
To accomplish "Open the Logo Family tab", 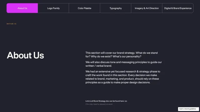I will (x=53, y=8).
